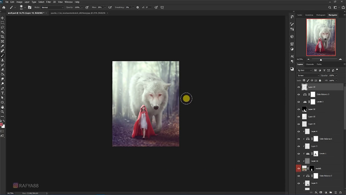
Task: Lock all with padlock icon
Action: [320, 80]
